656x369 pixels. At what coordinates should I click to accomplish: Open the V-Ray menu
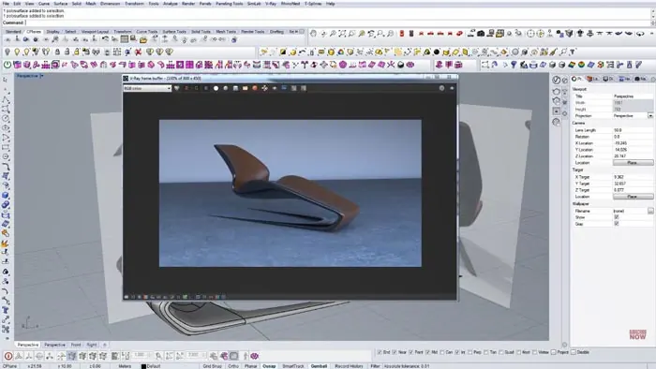click(271, 4)
